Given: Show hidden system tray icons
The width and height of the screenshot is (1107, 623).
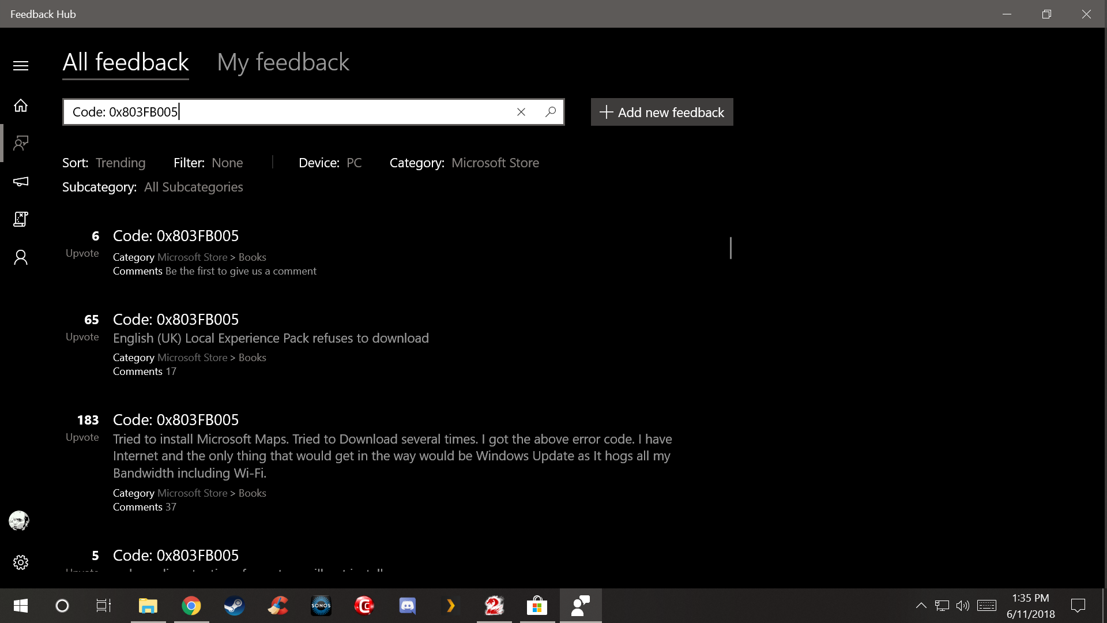Looking at the screenshot, I should pos(921,606).
